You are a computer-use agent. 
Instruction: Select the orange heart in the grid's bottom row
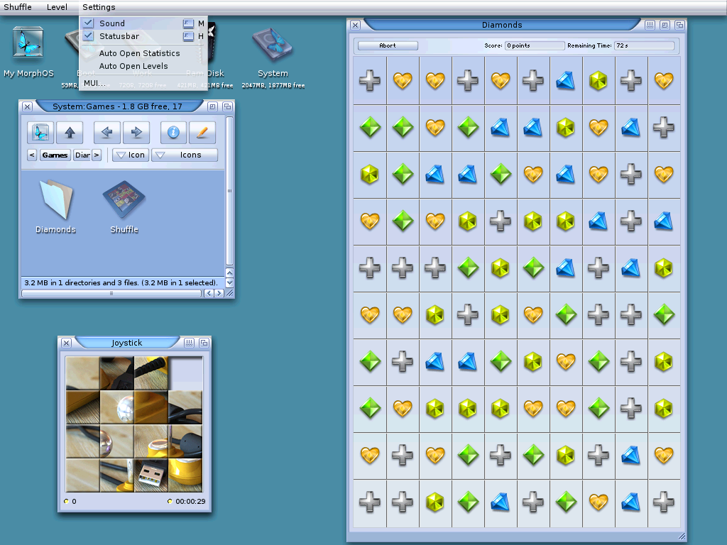pyautogui.click(x=598, y=502)
